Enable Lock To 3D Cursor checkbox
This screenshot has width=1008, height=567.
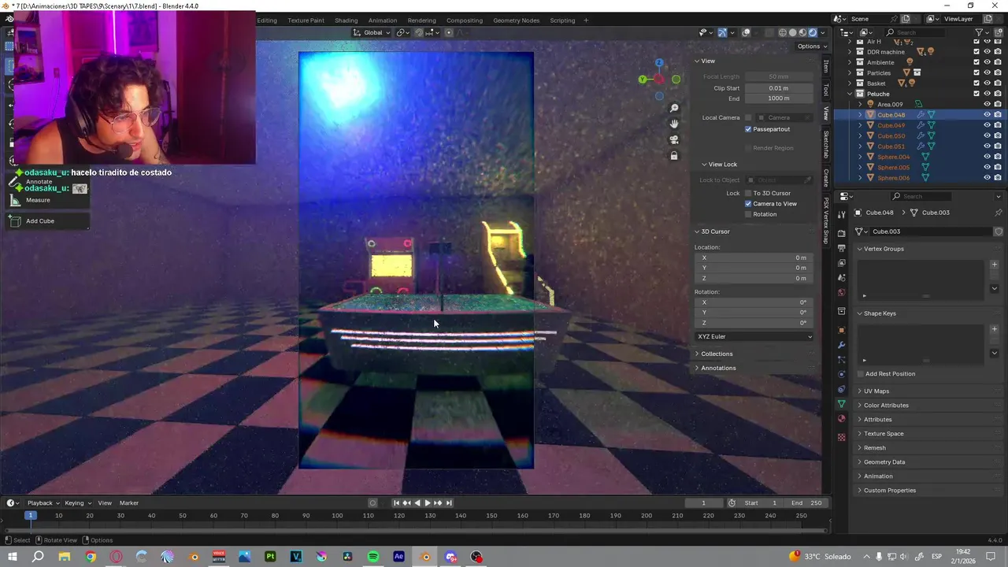click(748, 193)
